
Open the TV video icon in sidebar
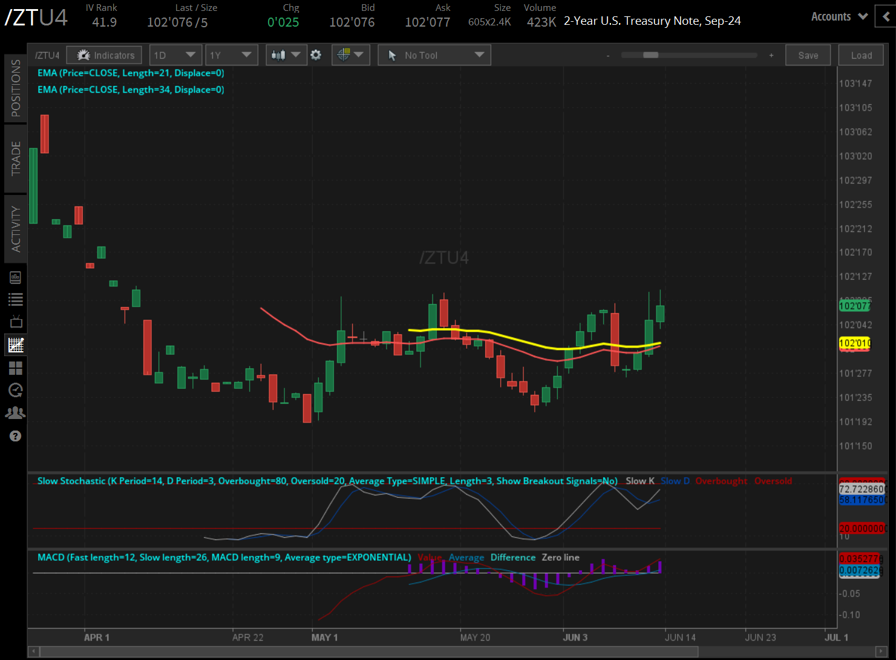[16, 322]
